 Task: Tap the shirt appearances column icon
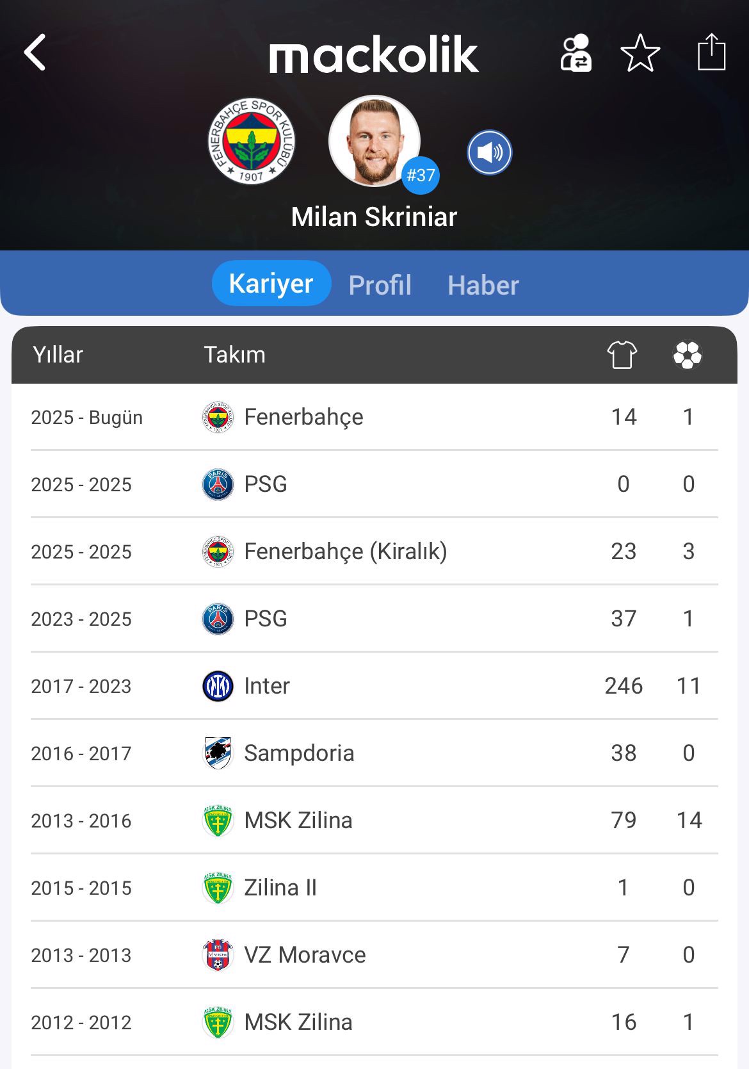tap(622, 355)
